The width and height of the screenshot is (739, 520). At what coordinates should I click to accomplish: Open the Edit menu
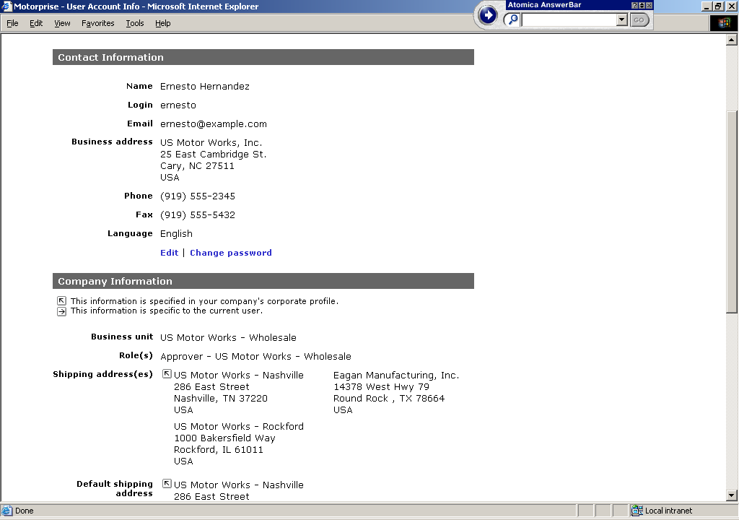pyautogui.click(x=36, y=23)
